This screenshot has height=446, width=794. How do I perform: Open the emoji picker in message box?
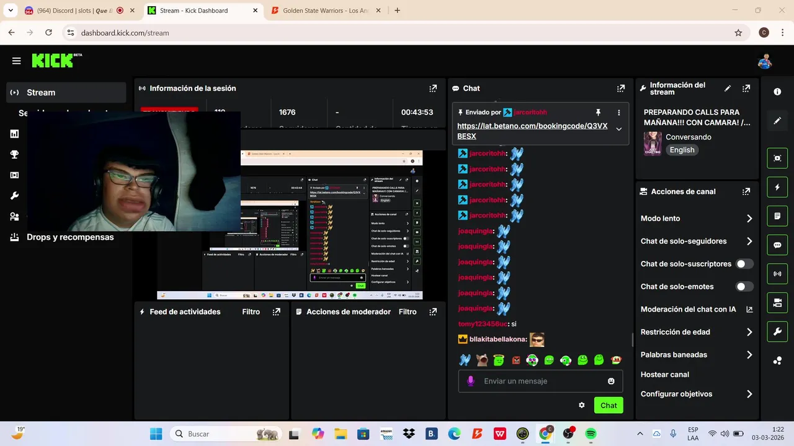pyautogui.click(x=611, y=381)
